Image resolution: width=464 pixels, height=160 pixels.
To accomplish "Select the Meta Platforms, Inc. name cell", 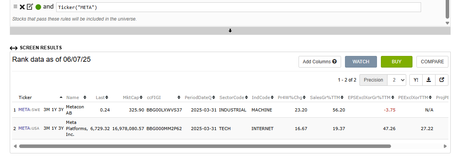I will click(x=76, y=129).
